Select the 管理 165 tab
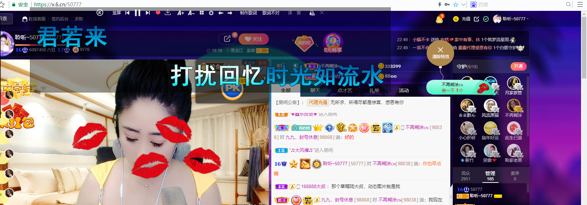The width and height of the screenshot is (587, 205). 490,176
